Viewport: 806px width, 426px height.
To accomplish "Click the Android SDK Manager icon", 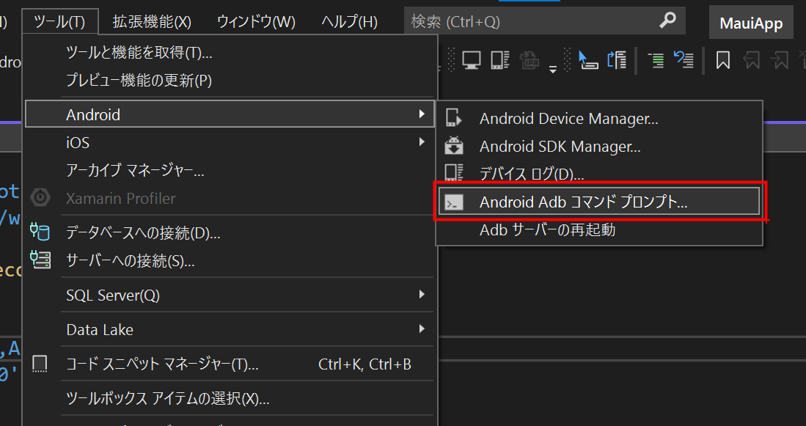I will (x=454, y=146).
